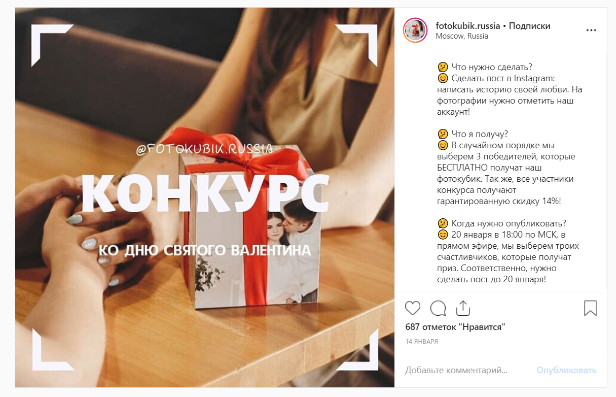Screen dimensions: 616x397
Task: Share the post with the share icon
Action: pyautogui.click(x=463, y=308)
